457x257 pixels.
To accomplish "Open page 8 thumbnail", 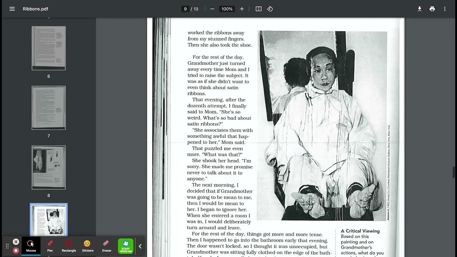I will pyautogui.click(x=49, y=167).
